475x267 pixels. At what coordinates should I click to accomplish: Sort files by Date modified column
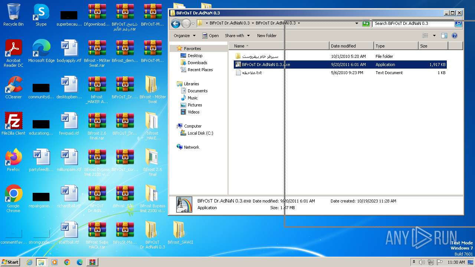[351, 46]
